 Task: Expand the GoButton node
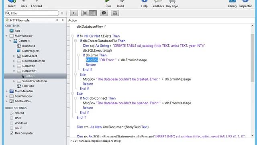click(x=14, y=66)
